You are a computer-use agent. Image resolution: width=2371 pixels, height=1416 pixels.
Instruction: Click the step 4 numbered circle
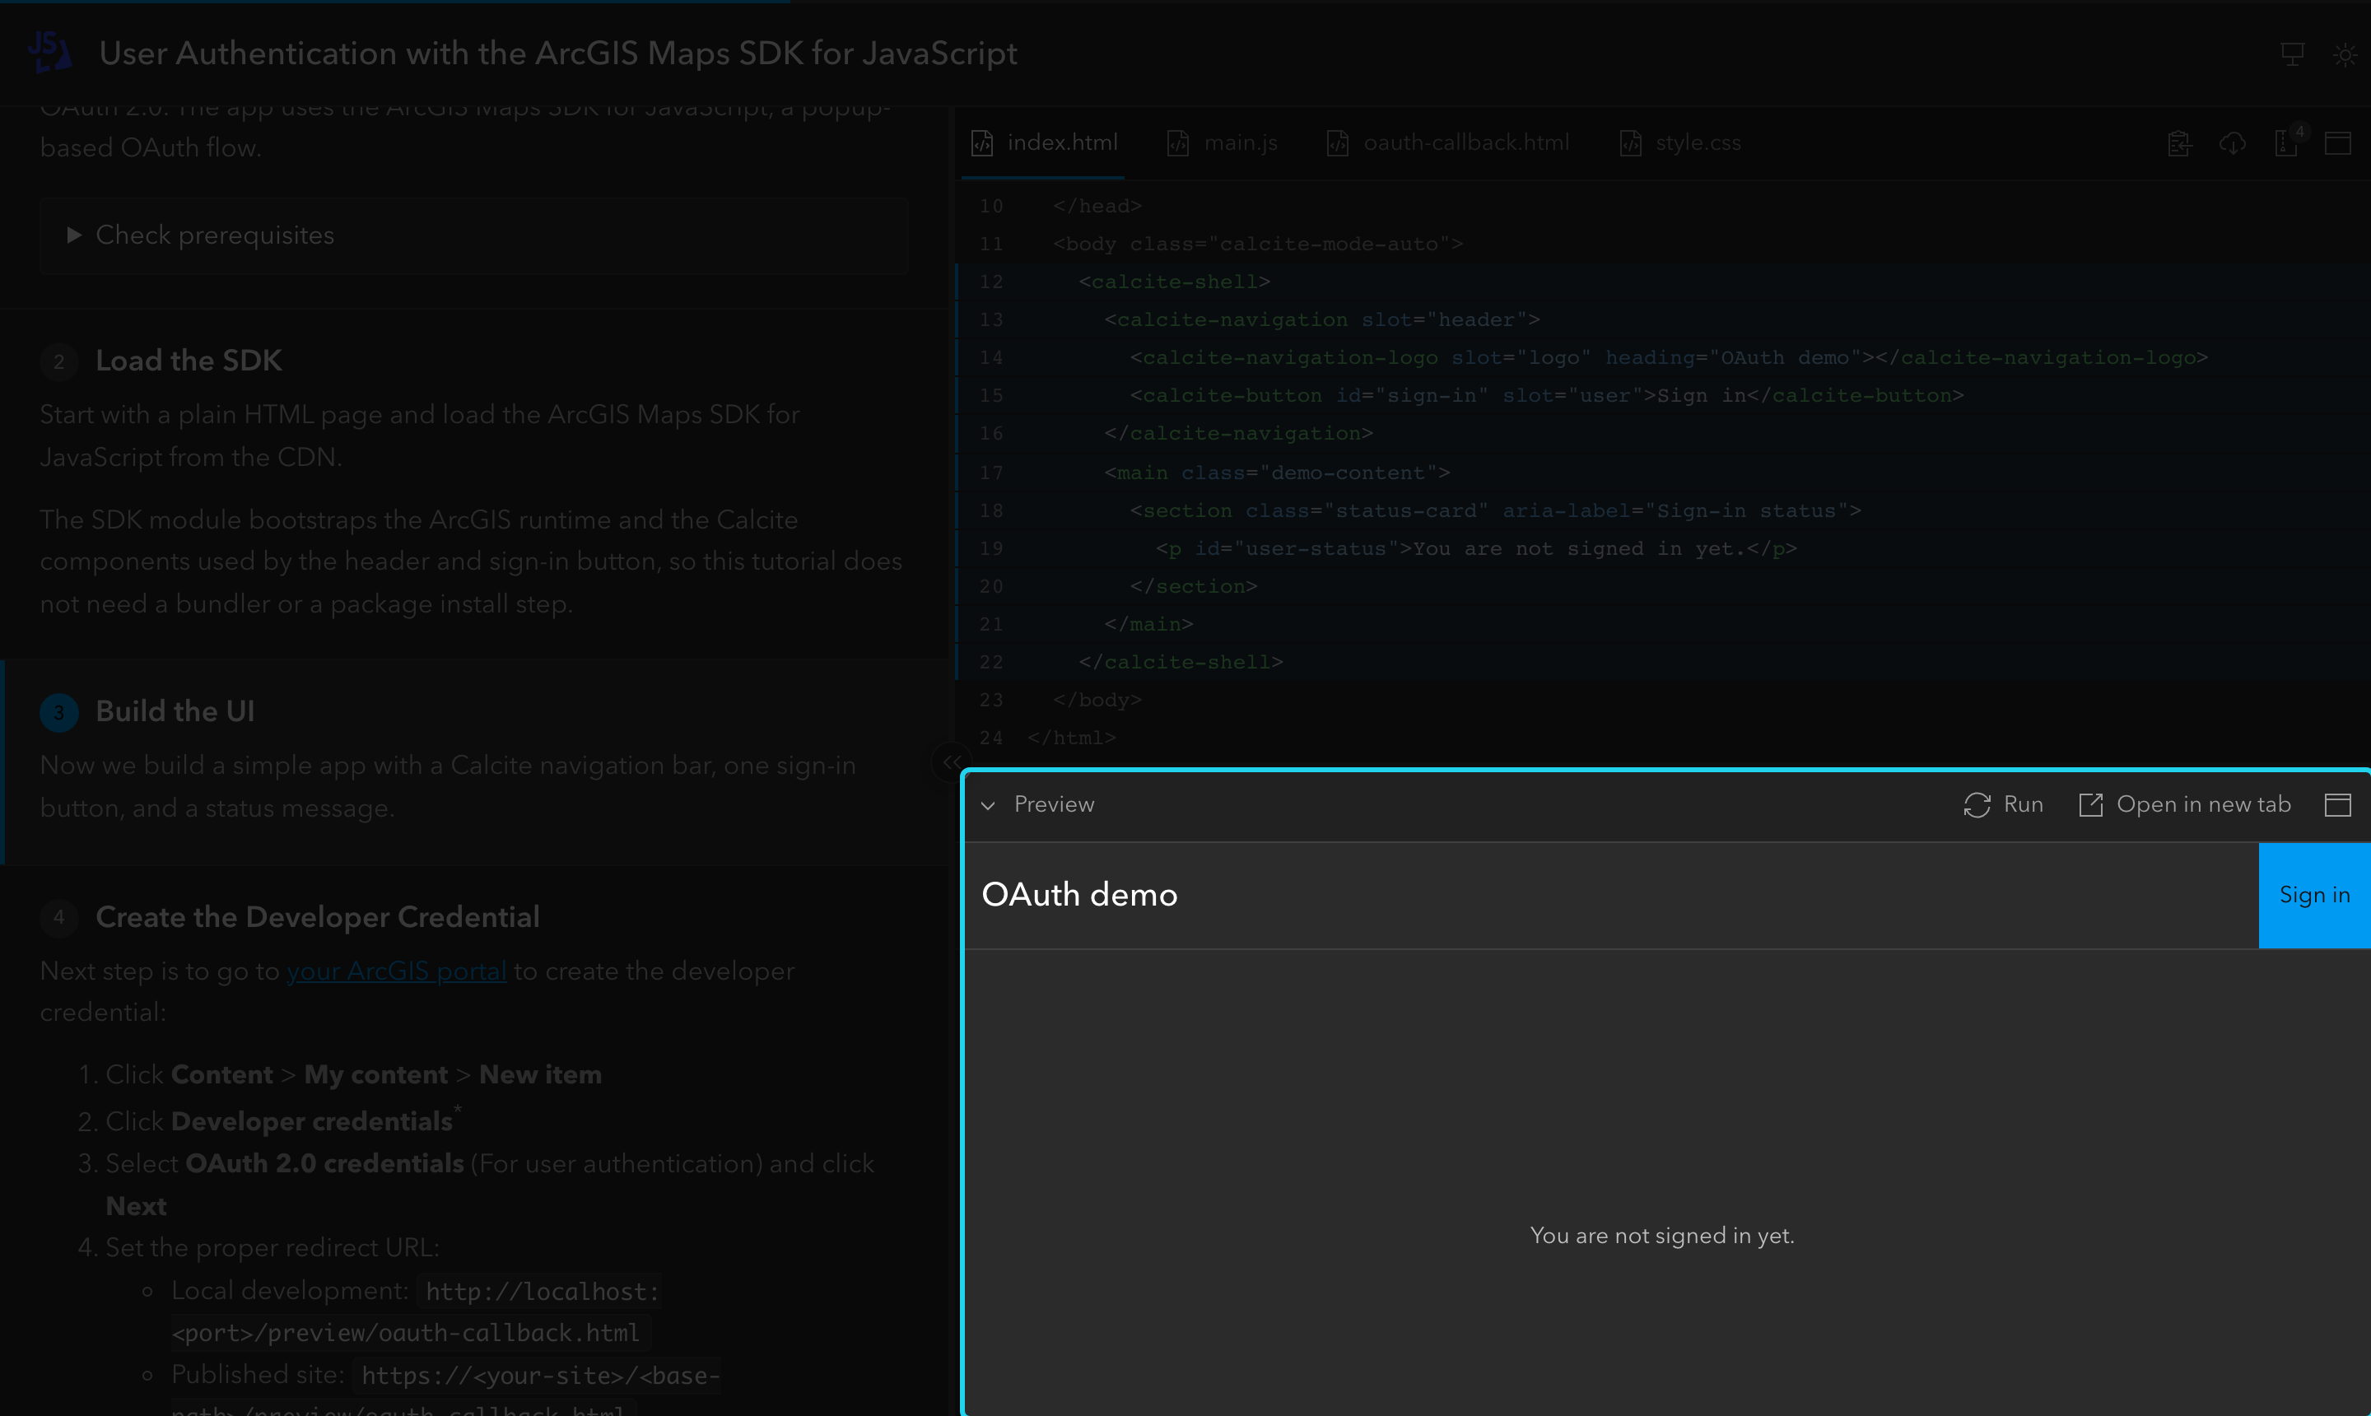click(x=59, y=917)
